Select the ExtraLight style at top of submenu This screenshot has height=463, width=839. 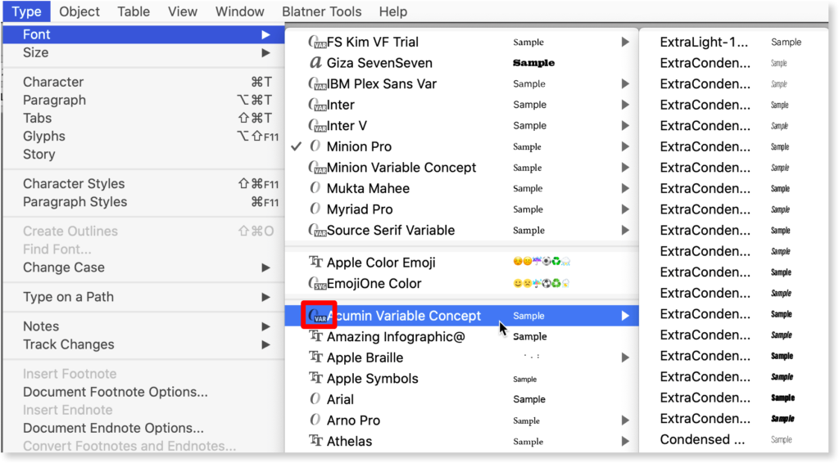pyautogui.click(x=704, y=42)
